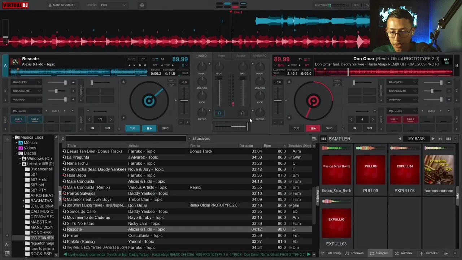Click the stop button on deck B jogwheel
The height and width of the screenshot is (260, 462).
(289, 117)
